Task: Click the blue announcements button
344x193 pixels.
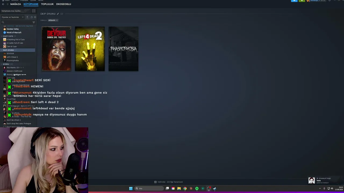Action: click(x=294, y=1)
